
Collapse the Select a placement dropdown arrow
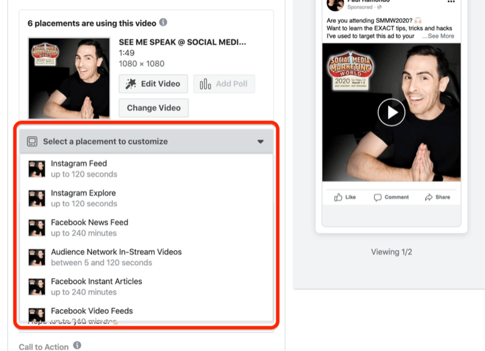pyautogui.click(x=261, y=142)
